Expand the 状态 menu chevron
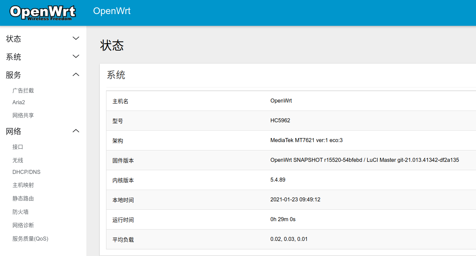 click(76, 39)
